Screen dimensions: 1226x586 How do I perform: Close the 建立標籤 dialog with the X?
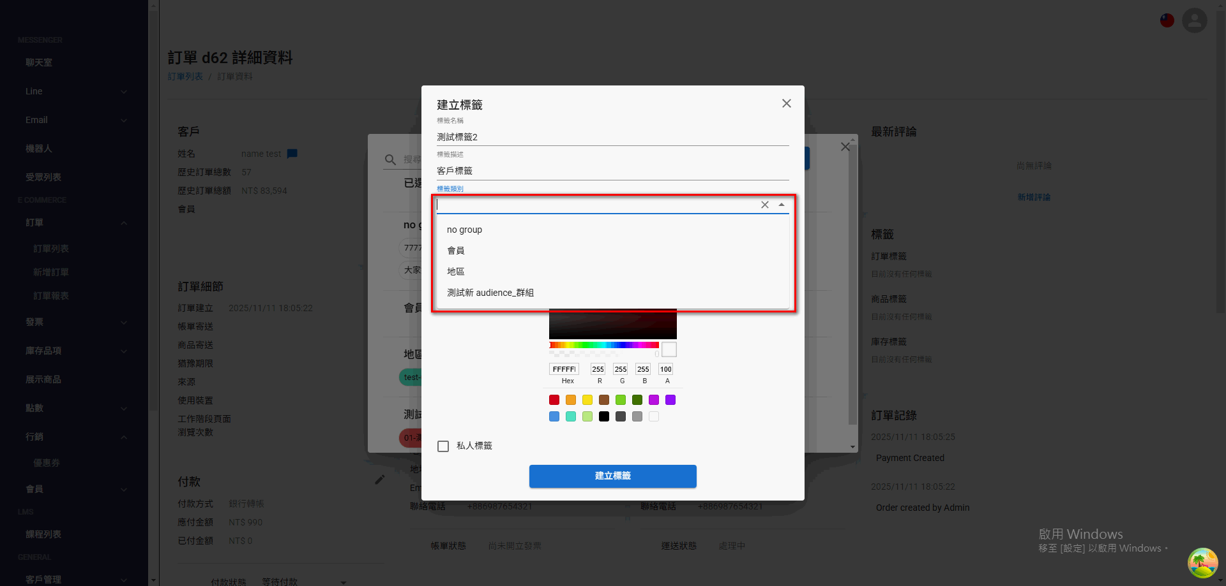tap(787, 103)
